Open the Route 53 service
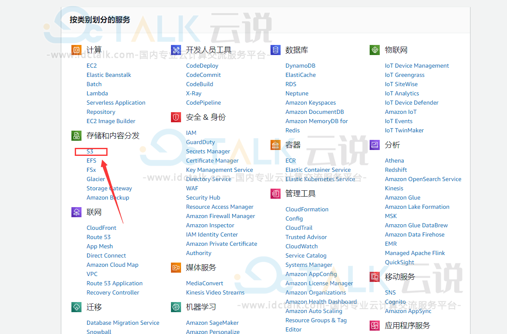This screenshot has width=507, height=334. point(99,237)
